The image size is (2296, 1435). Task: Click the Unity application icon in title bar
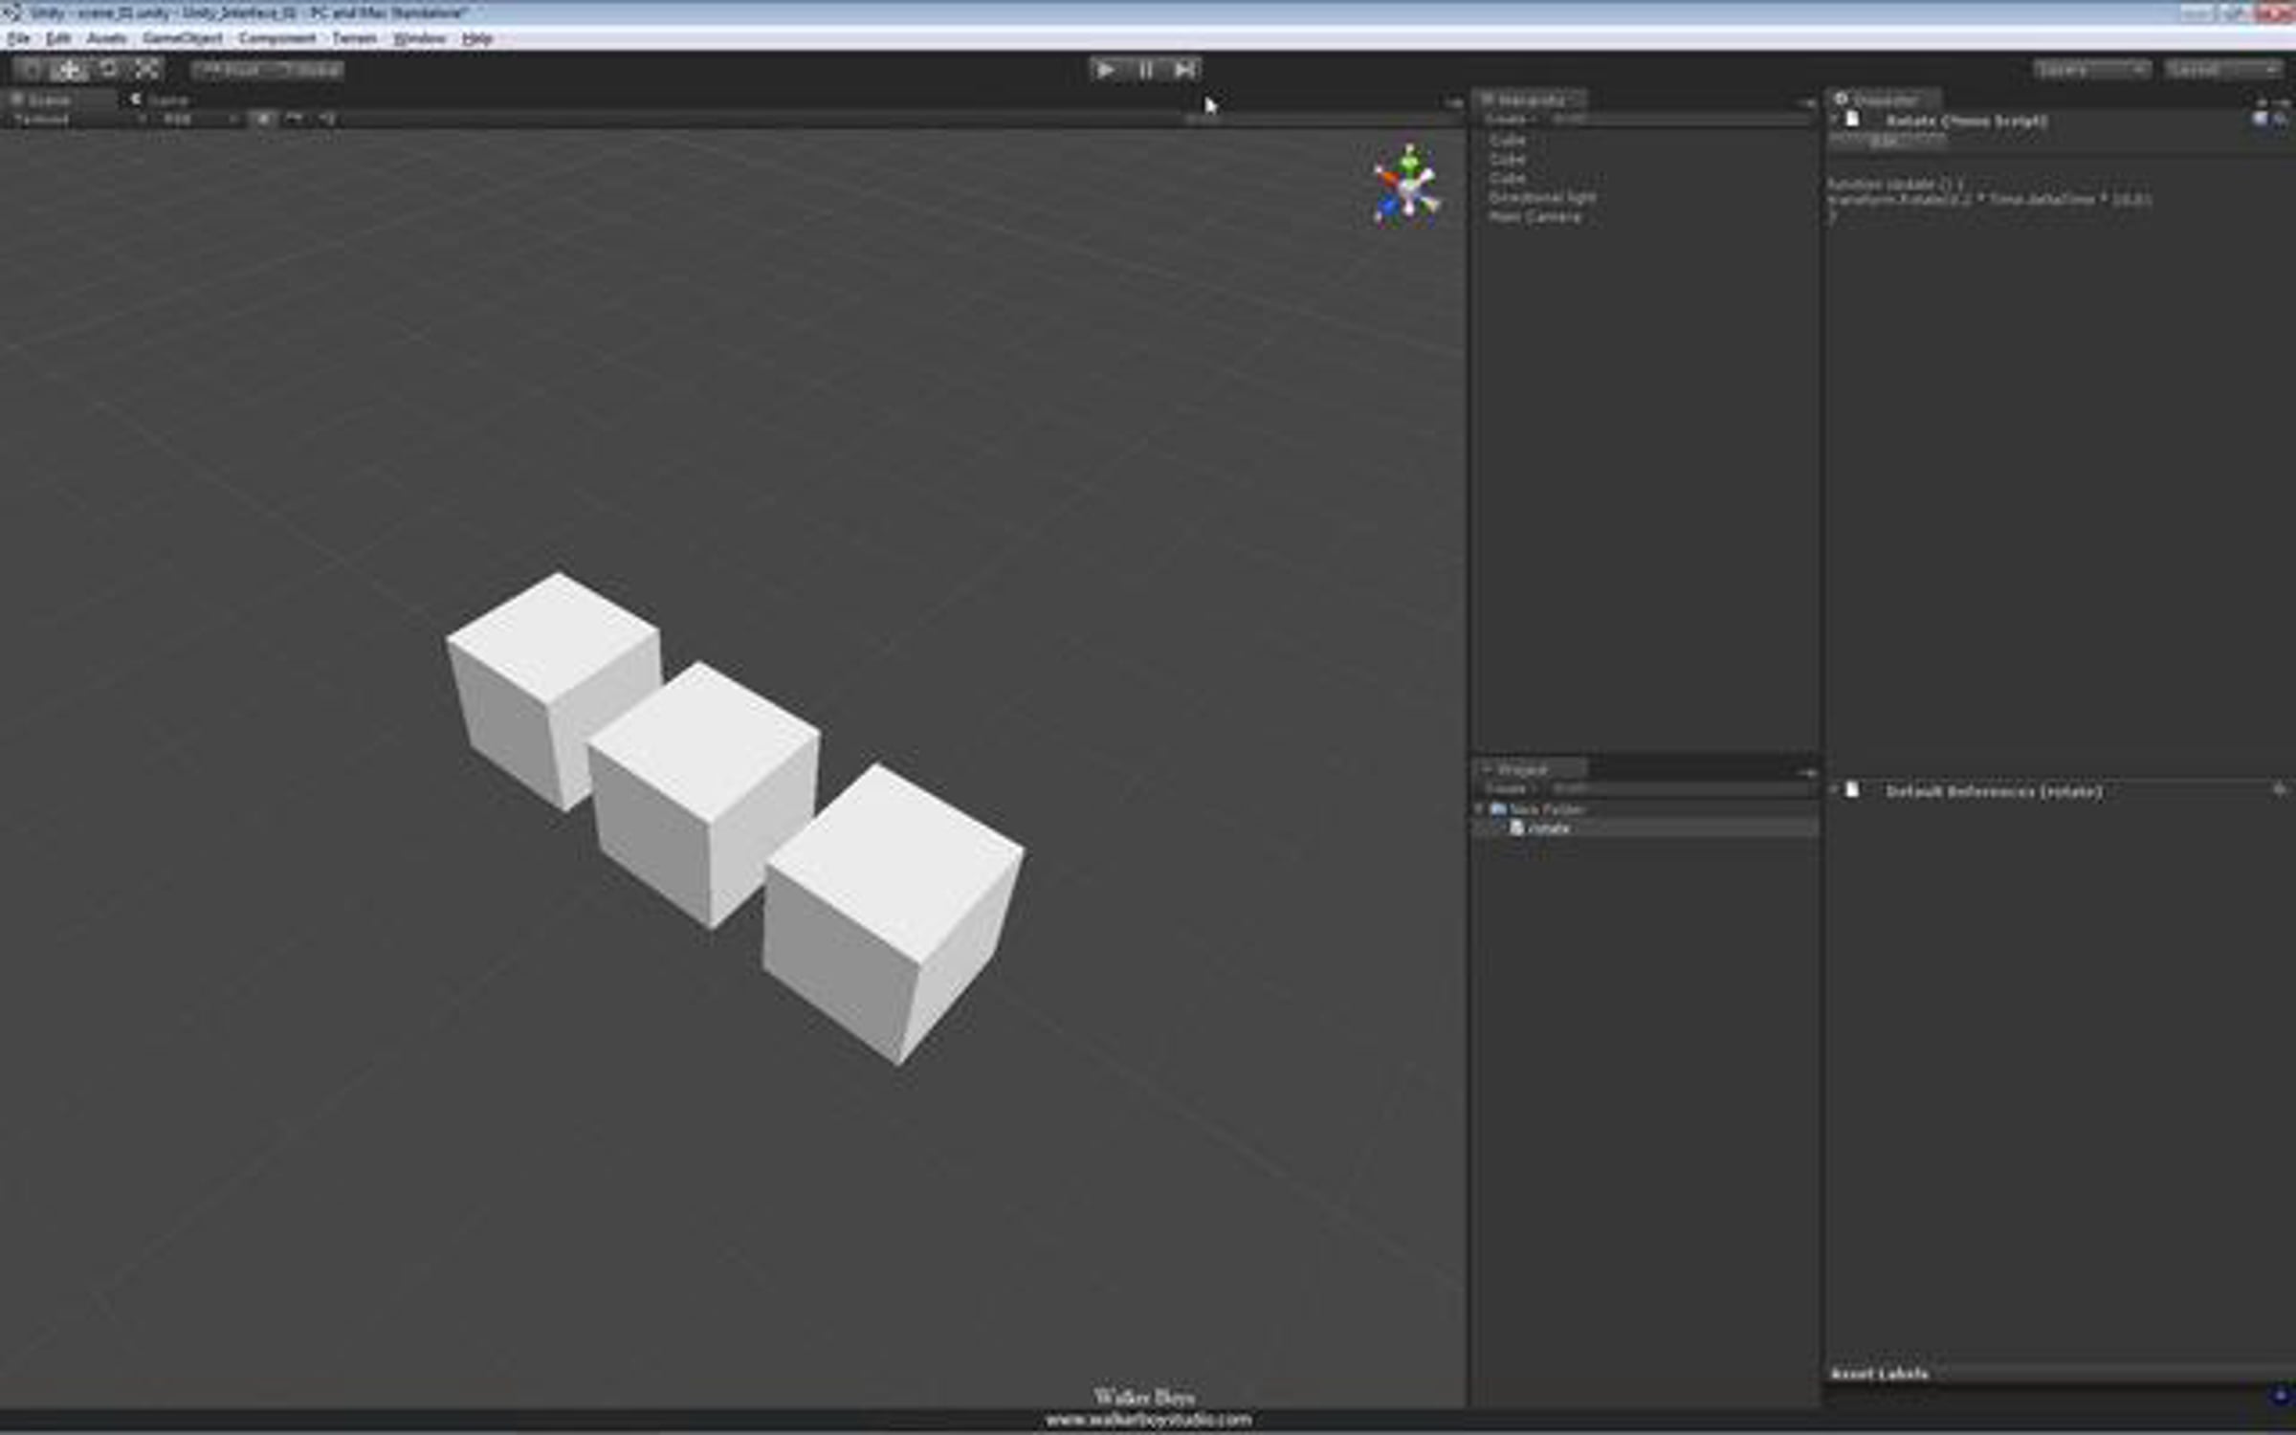(x=11, y=12)
